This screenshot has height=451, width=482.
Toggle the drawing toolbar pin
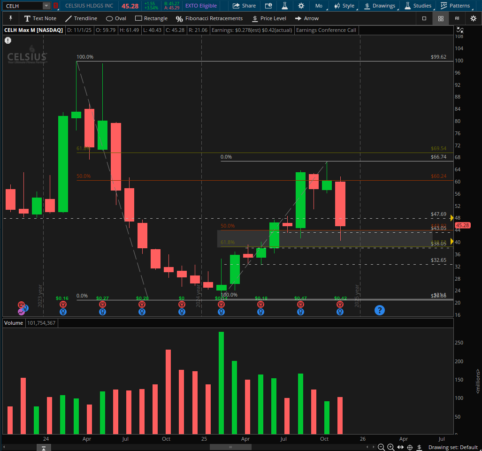pyautogui.click(x=10, y=18)
